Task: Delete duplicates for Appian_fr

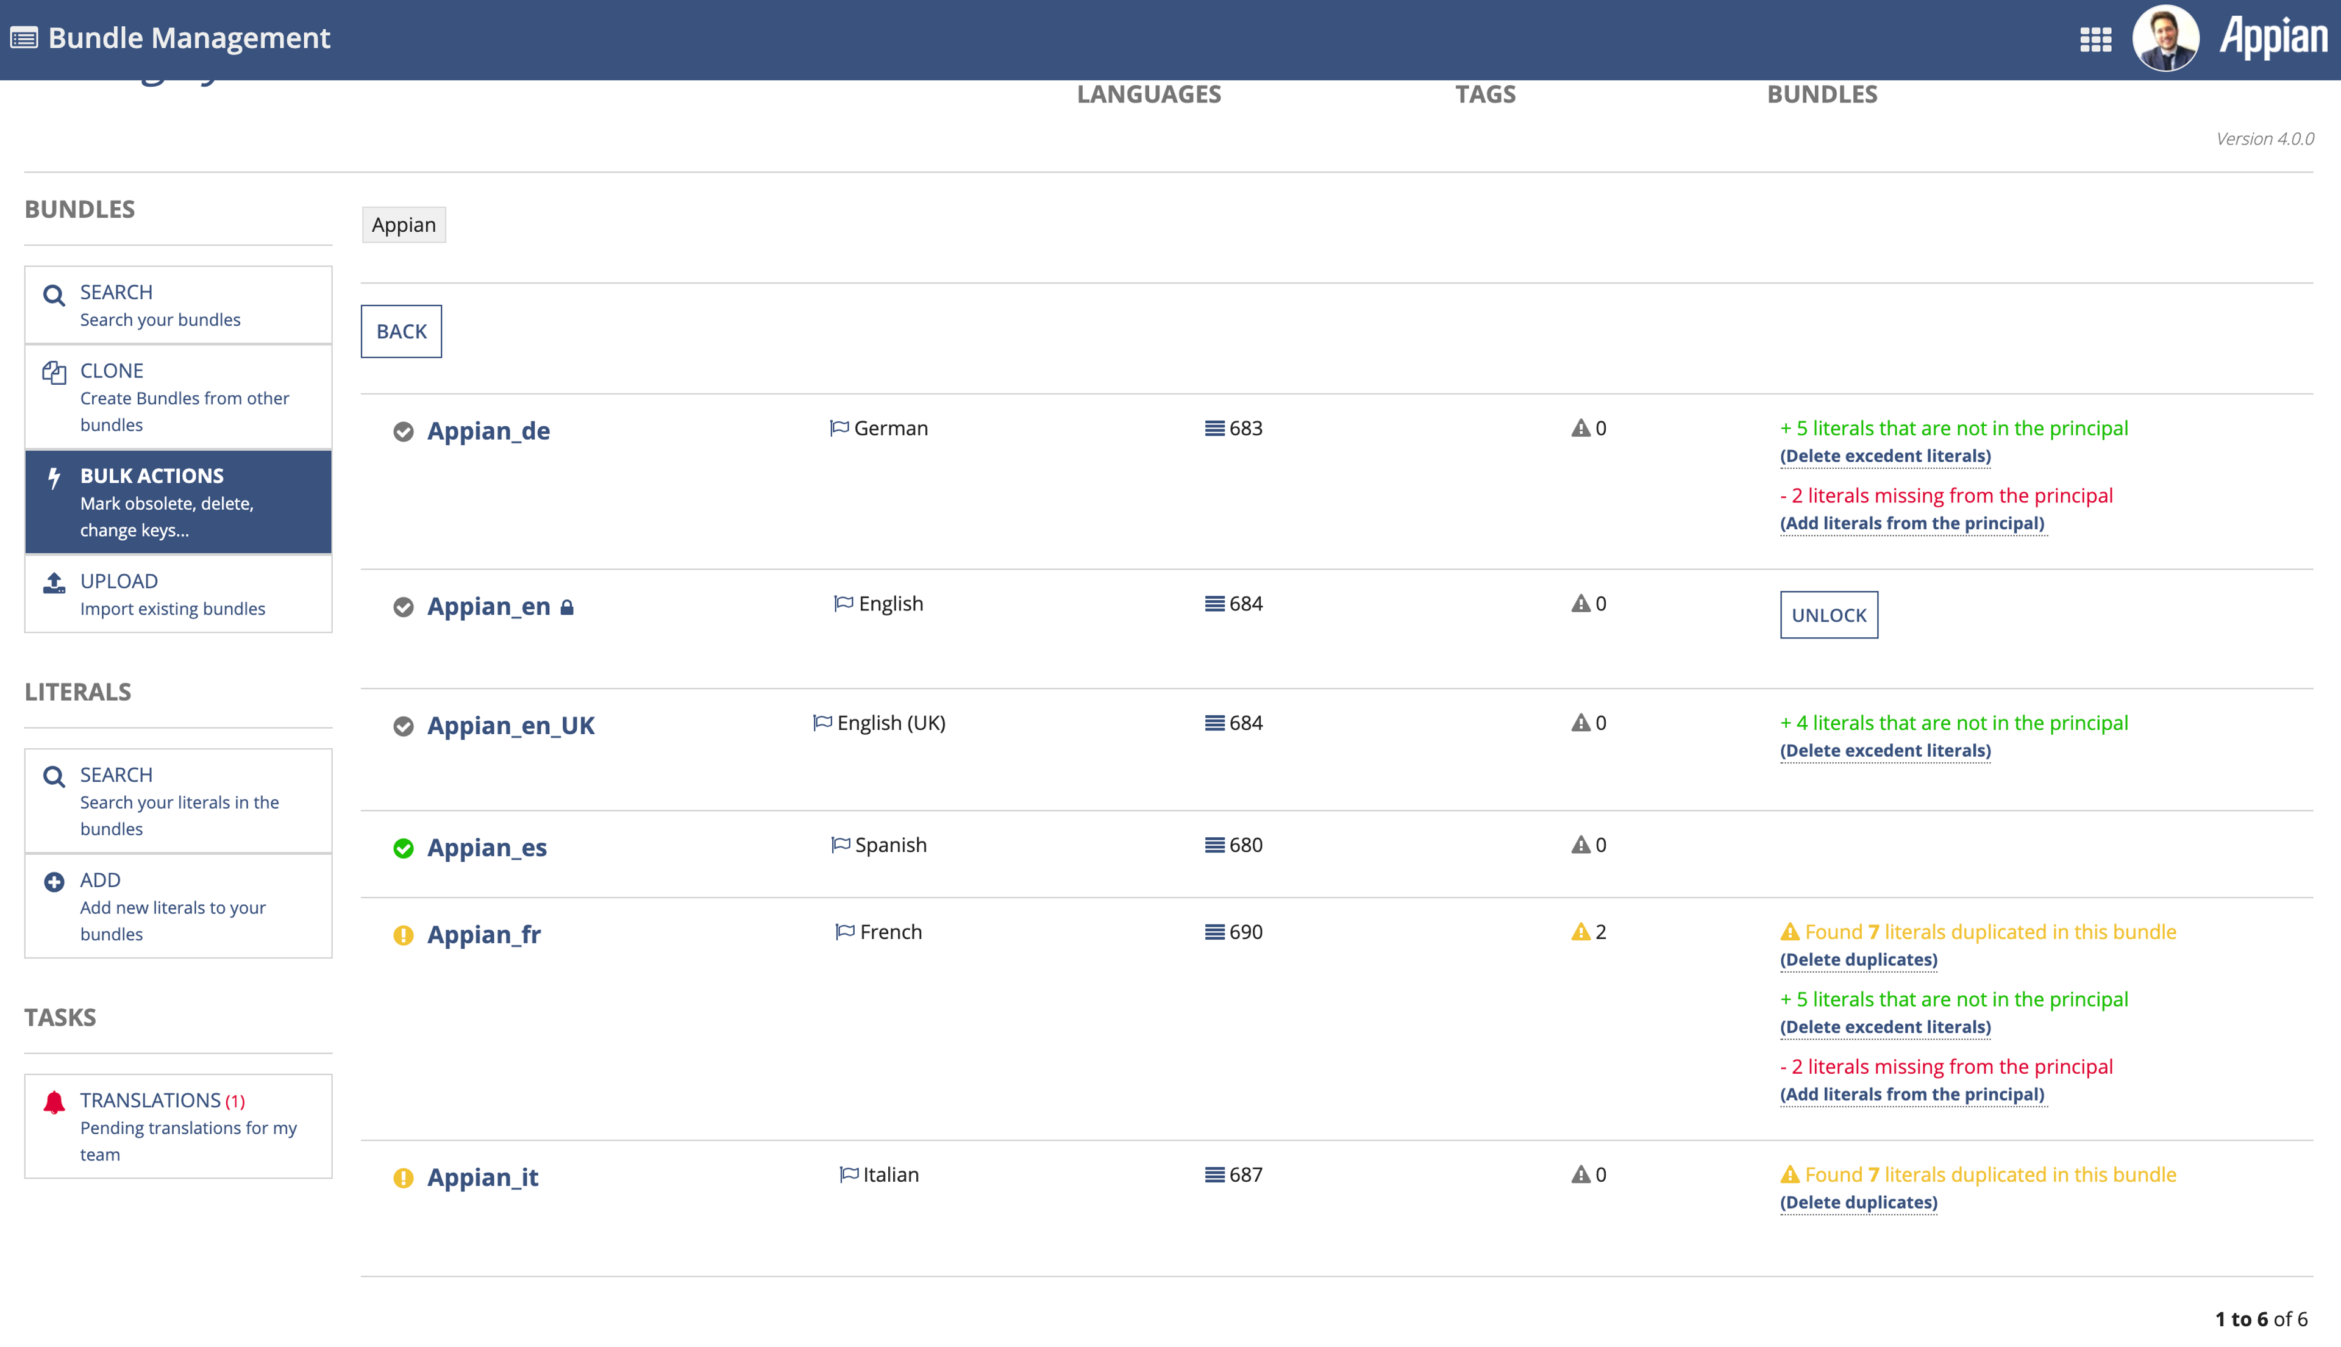Action: tap(1858, 959)
